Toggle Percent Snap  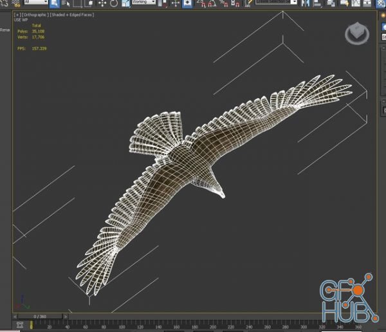click(224, 3)
